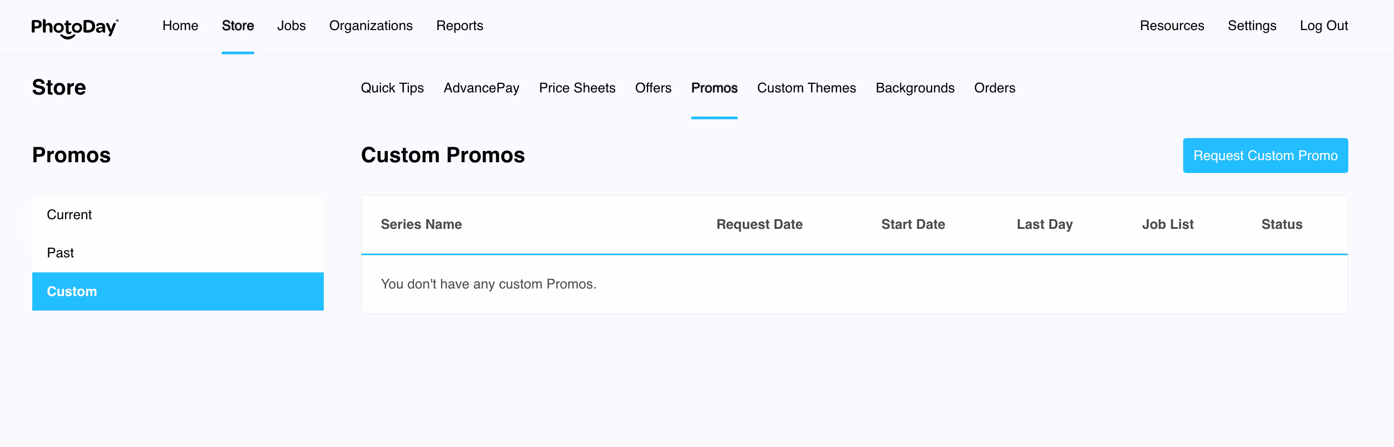Go to the Jobs section
The height and width of the screenshot is (447, 1394).
click(291, 25)
